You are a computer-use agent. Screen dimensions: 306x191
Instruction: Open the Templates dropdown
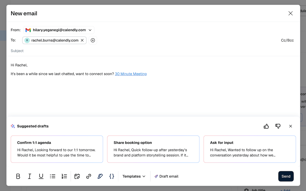134,176
